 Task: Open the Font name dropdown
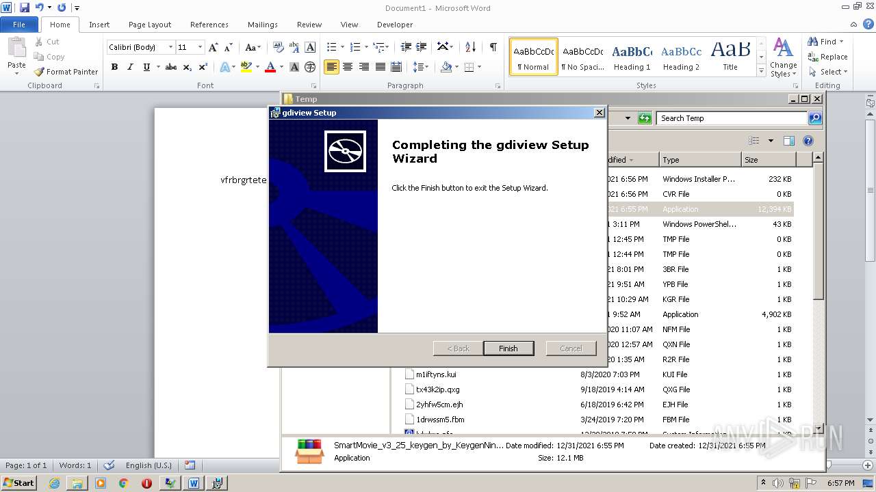tap(170, 47)
